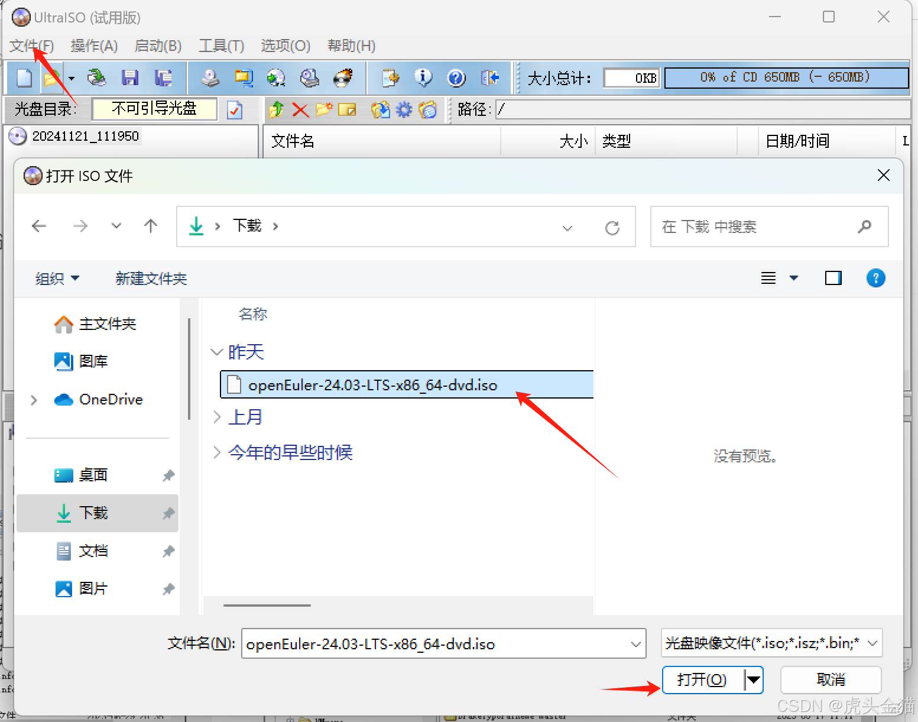Expand the 今年的早些时候 group

[217, 453]
